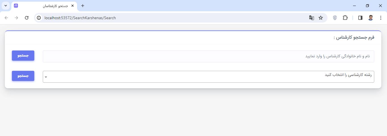Open the رشته کارشناسی dropdown list
This screenshot has width=387, height=136.
point(208,77)
